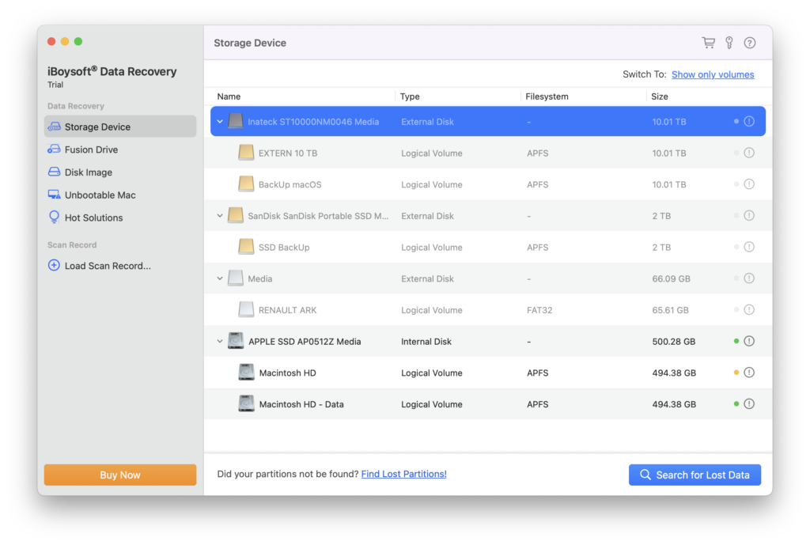Image resolution: width=810 pixels, height=545 pixels.
Task: Collapse the Media external disk tree
Action: (220, 278)
